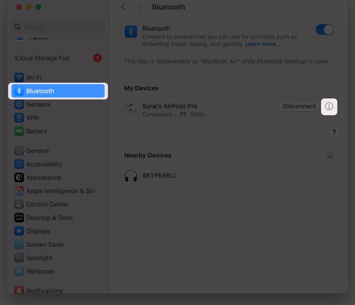The image size is (355, 305).
Task: Click the Control Center icon
Action: point(19,204)
